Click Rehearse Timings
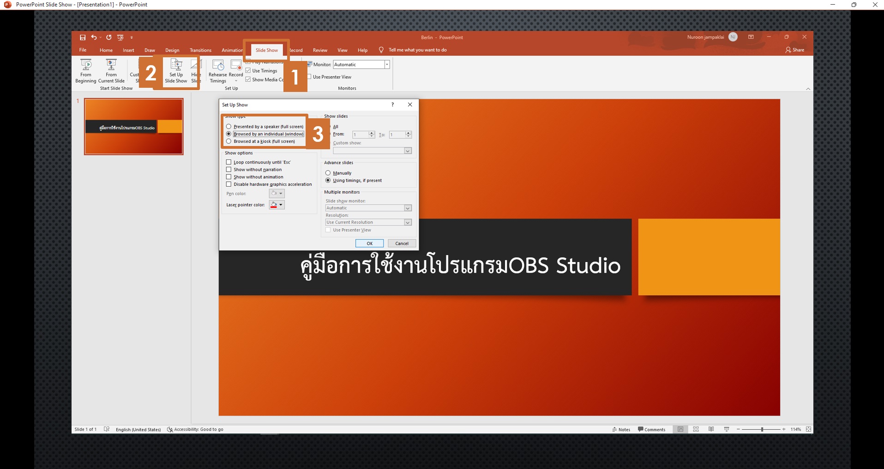 click(218, 71)
